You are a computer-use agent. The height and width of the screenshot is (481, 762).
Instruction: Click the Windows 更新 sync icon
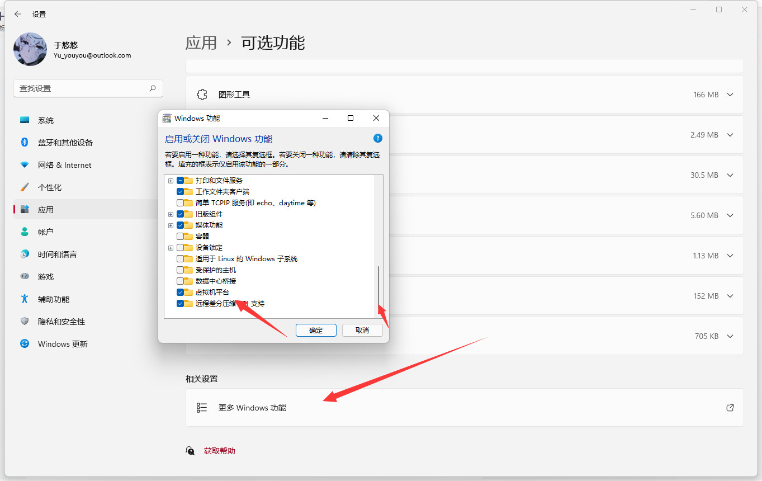[25, 343]
